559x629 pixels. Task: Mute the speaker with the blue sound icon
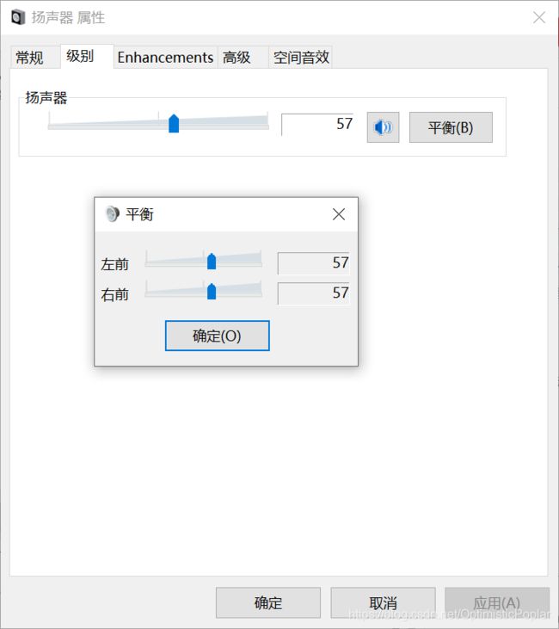click(383, 127)
